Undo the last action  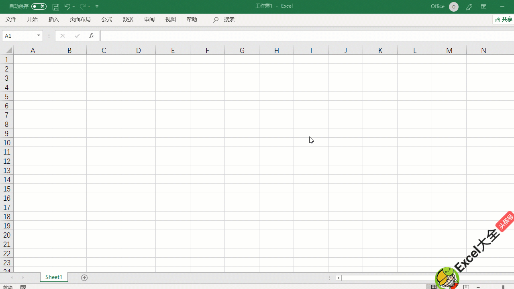click(x=67, y=6)
